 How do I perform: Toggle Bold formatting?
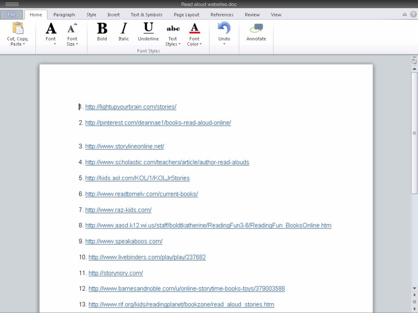tap(102, 29)
